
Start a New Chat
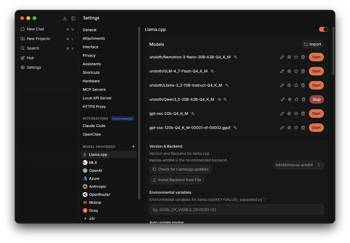48,29
